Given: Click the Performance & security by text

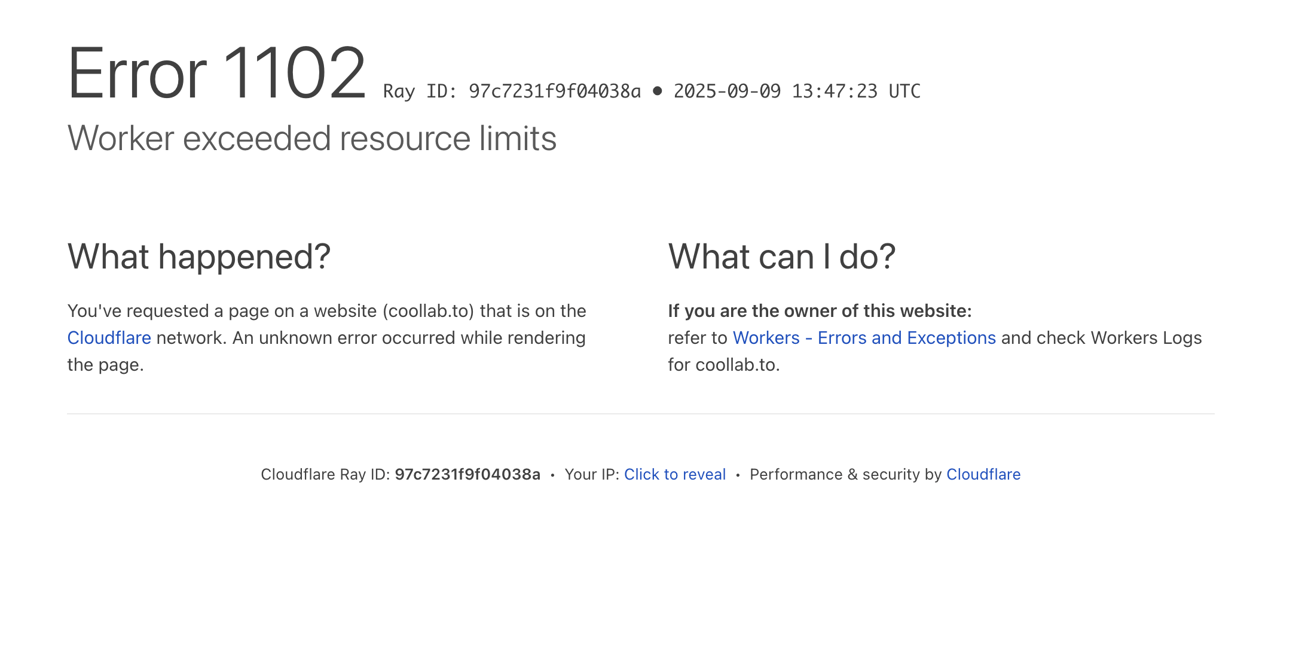Looking at the screenshot, I should click(x=845, y=474).
